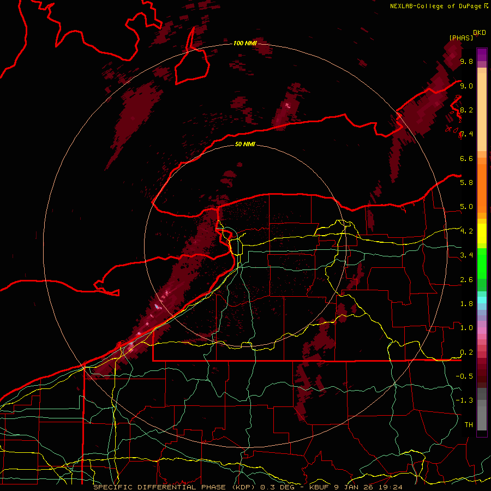
Task: Click the 9.0 scale value
Action: coord(466,86)
